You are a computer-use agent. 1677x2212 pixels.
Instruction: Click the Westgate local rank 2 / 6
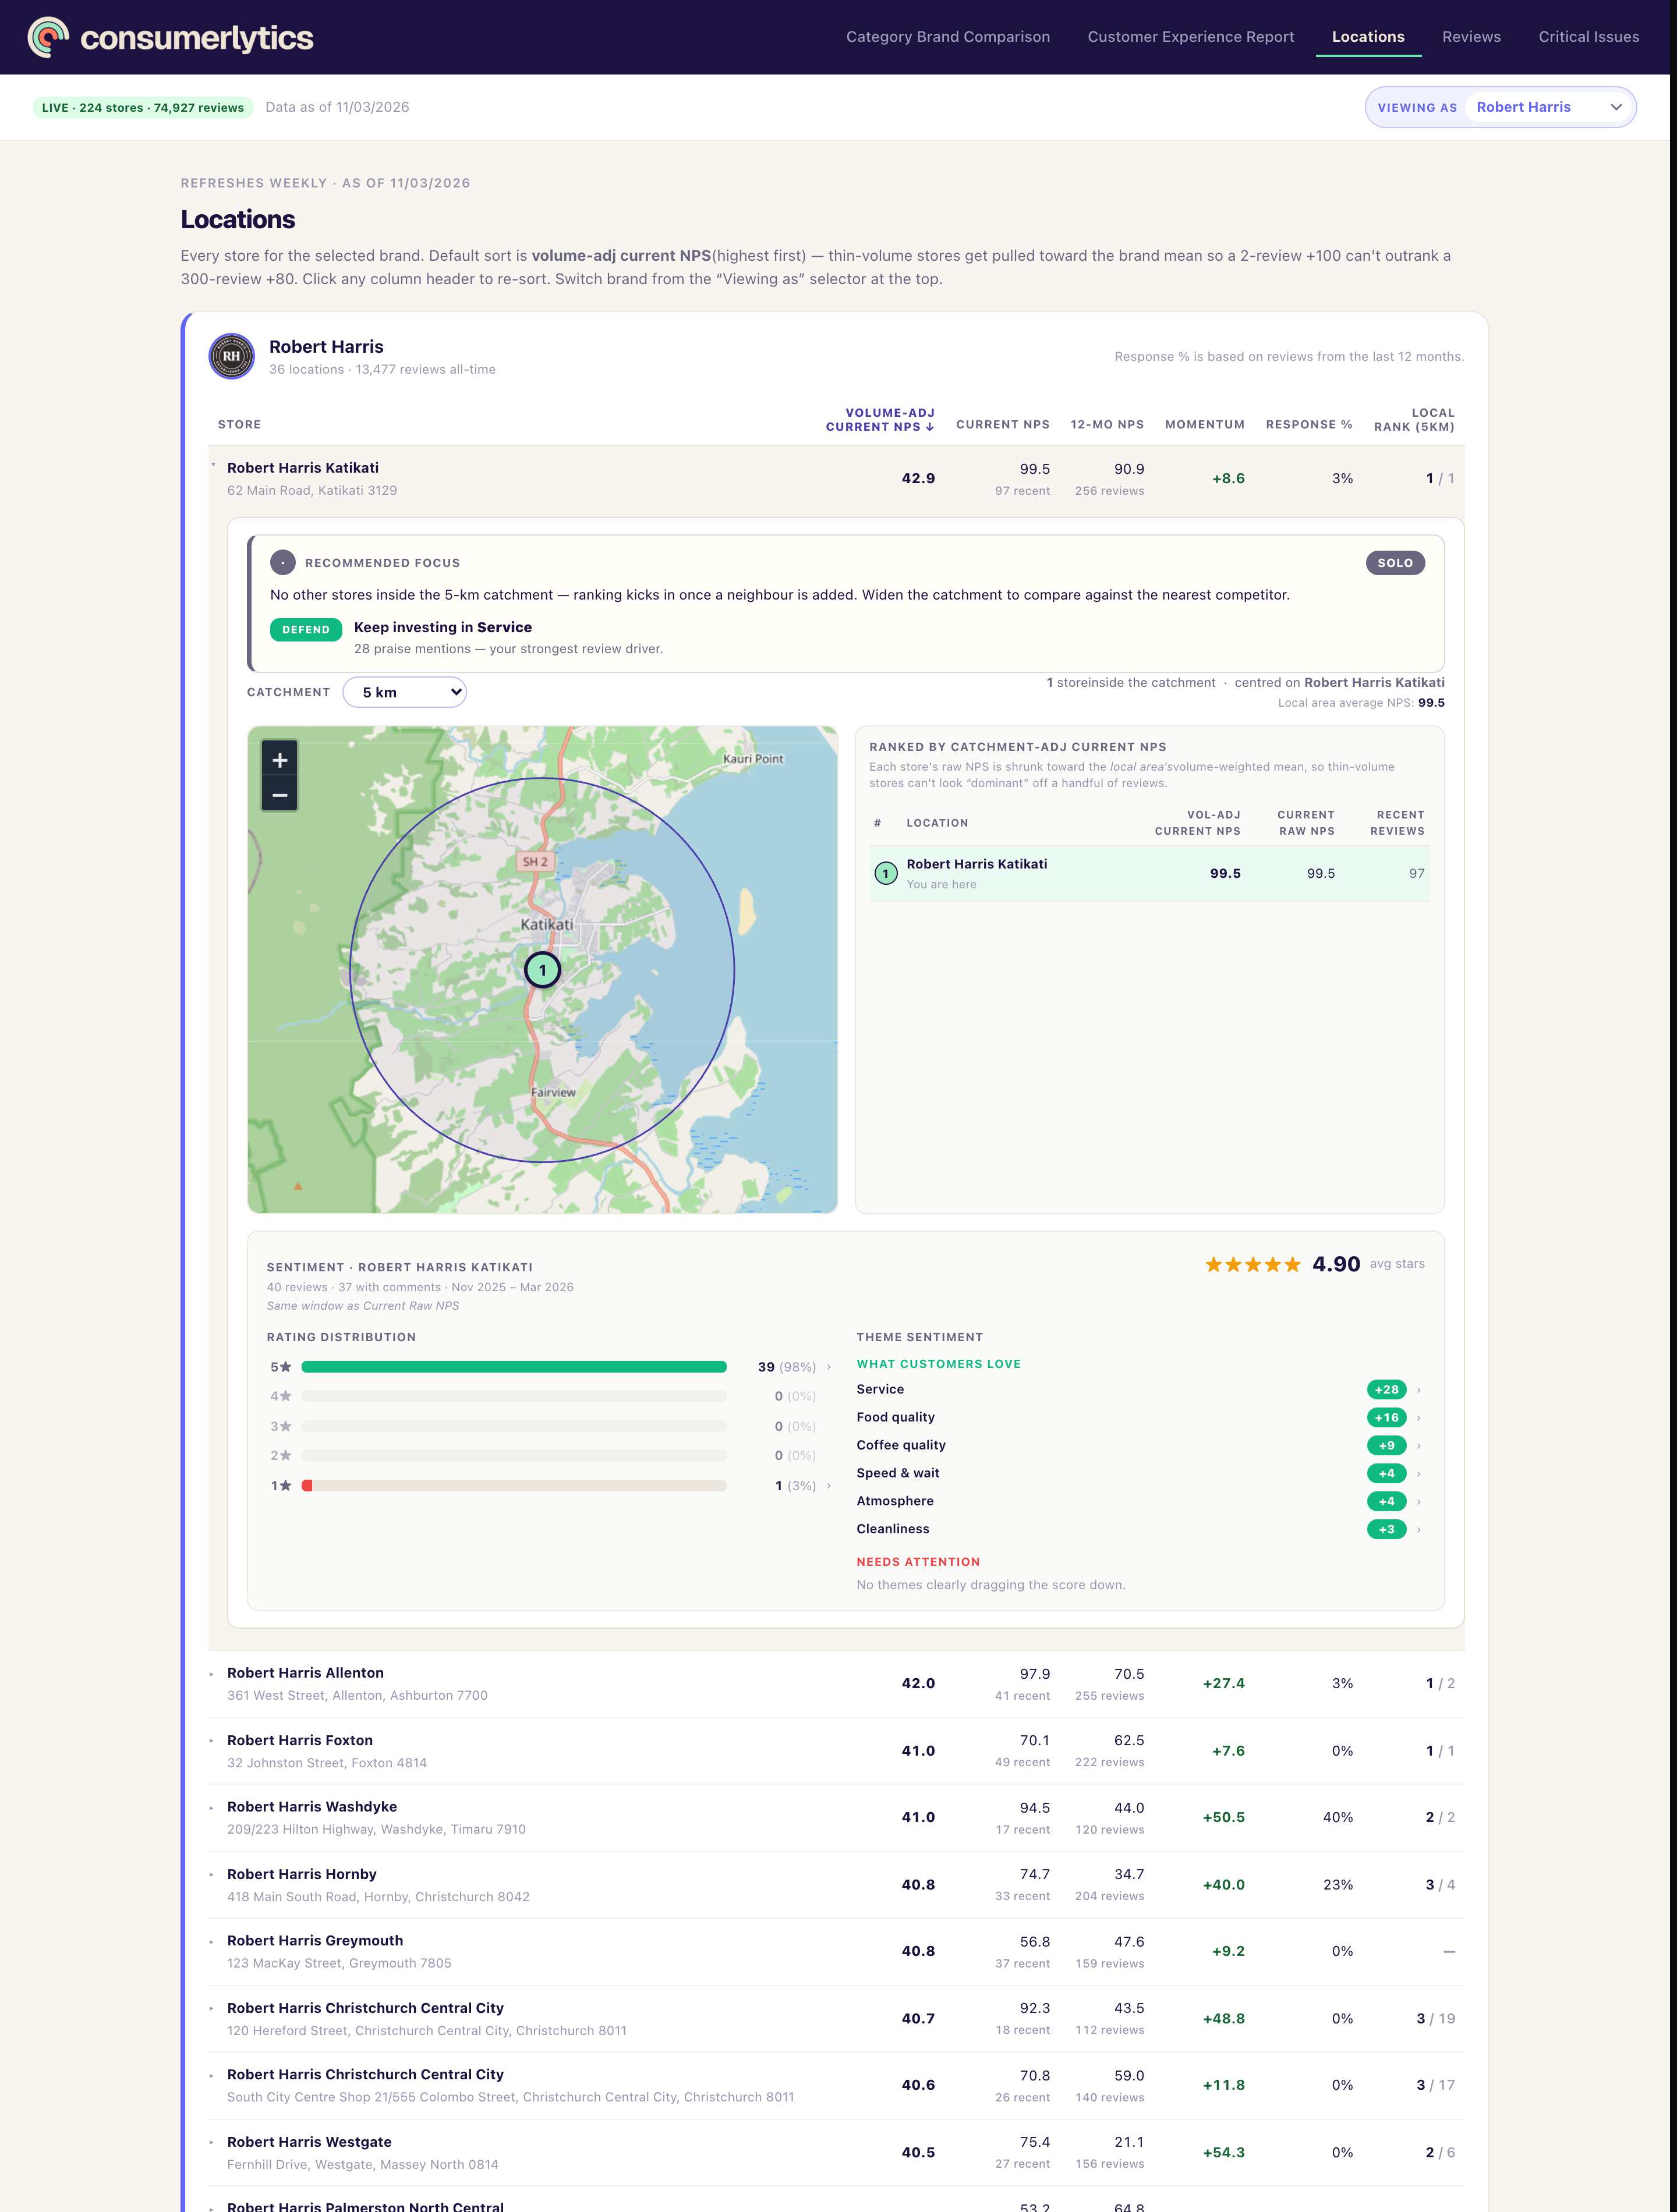pyautogui.click(x=1440, y=2153)
